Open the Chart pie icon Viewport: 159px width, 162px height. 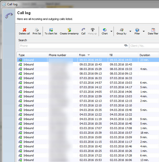[104, 30]
